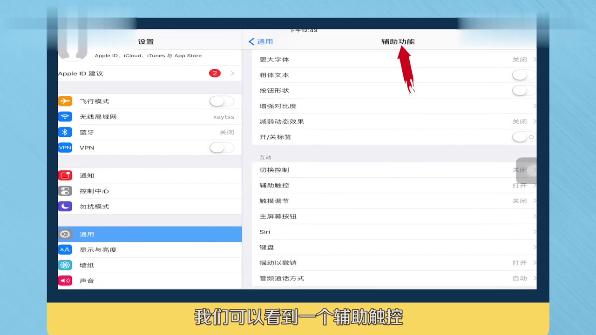596x335 pixels.
Task: Select 通知 in sidebar
Action: click(x=149, y=175)
